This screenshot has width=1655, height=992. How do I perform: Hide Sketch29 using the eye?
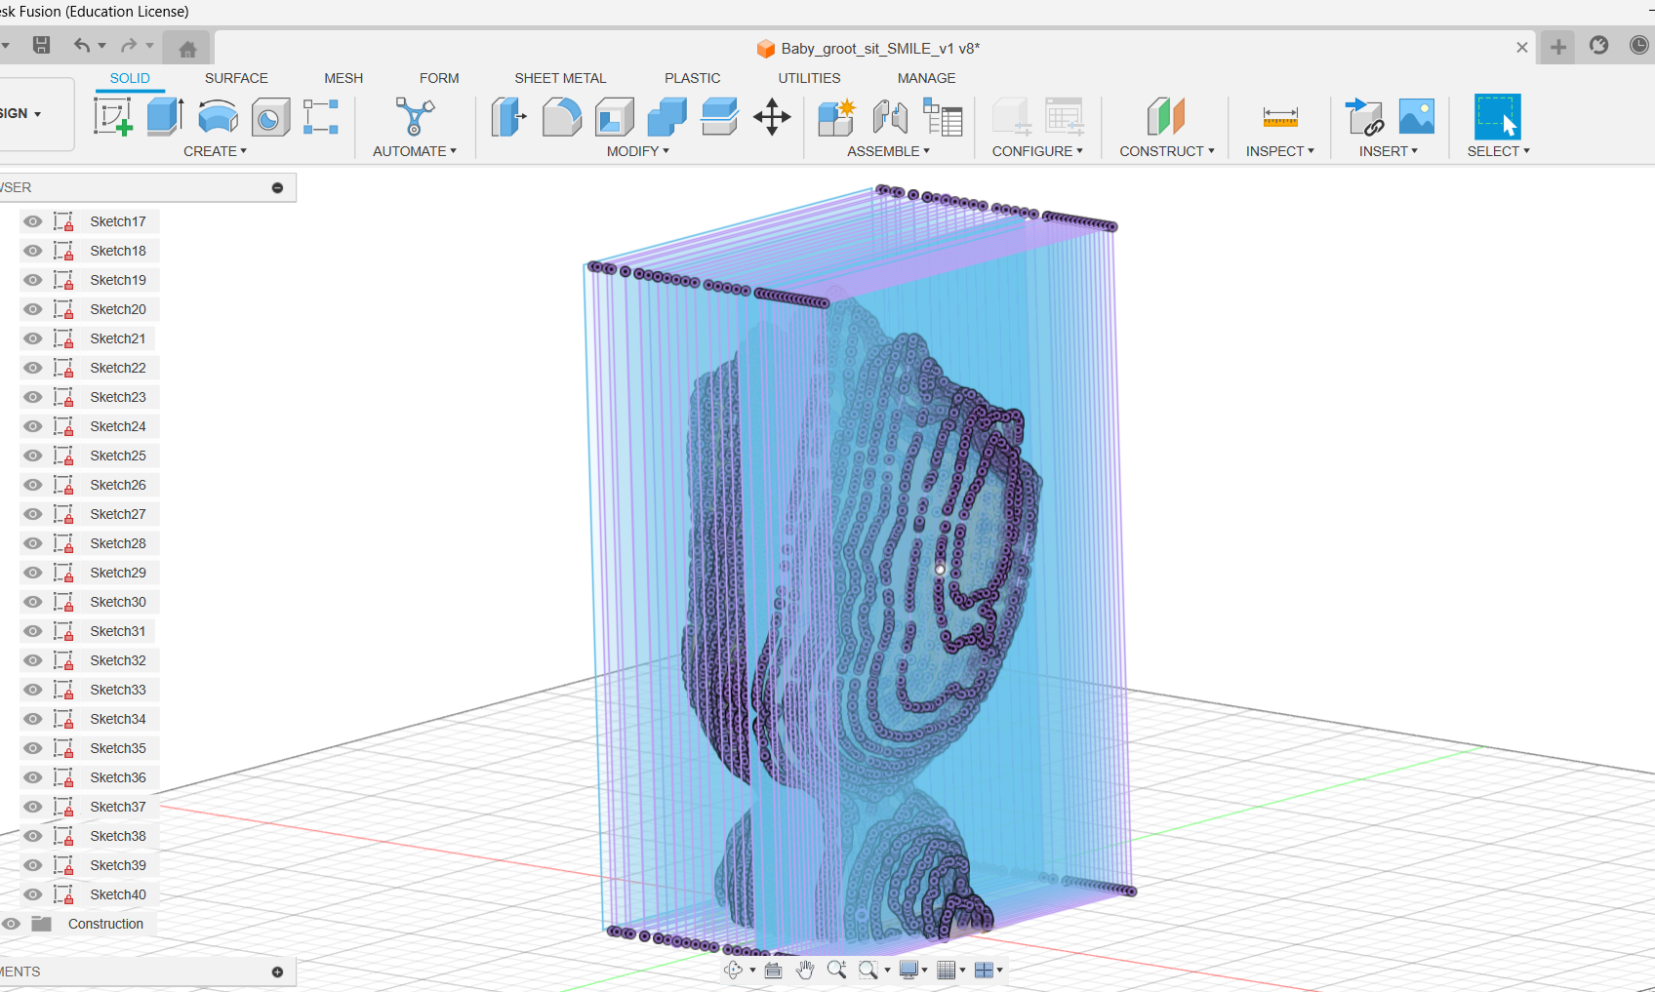[x=33, y=573]
